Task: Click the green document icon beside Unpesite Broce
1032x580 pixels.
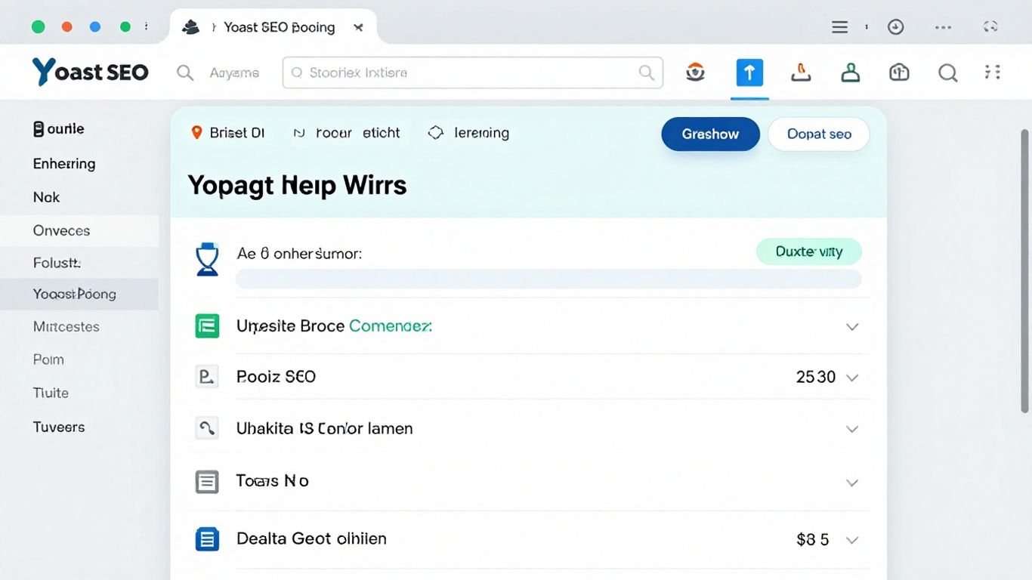Action: 207,326
